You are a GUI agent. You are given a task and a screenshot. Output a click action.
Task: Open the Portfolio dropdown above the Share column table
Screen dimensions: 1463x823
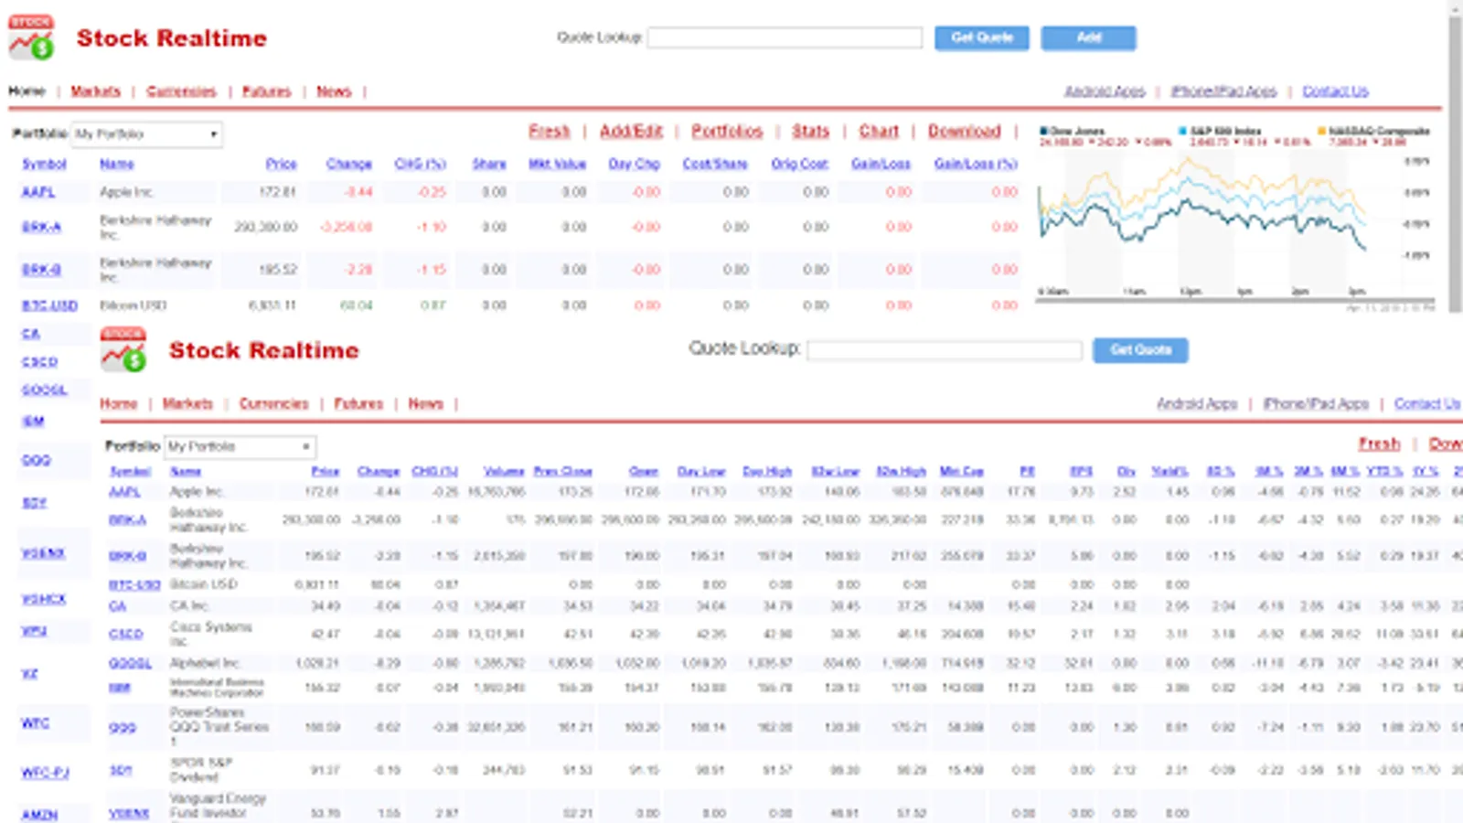pyautogui.click(x=147, y=134)
